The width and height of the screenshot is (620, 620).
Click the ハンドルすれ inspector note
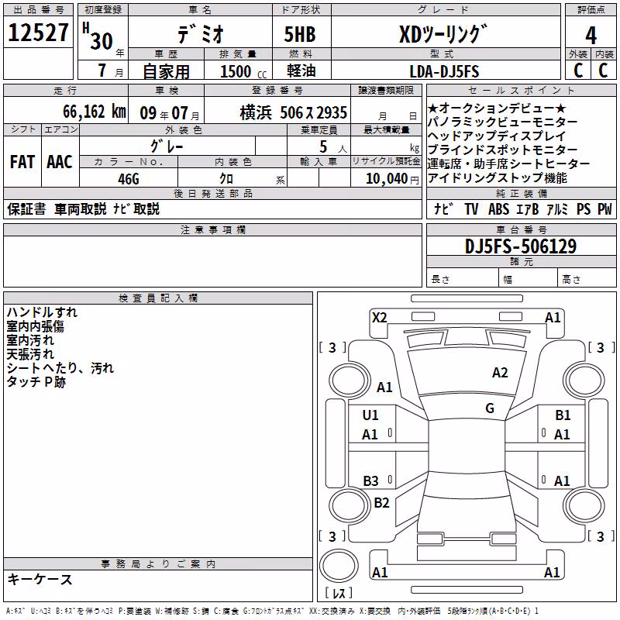click(x=42, y=312)
